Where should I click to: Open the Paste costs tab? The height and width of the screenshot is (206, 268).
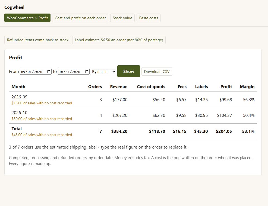click(149, 18)
